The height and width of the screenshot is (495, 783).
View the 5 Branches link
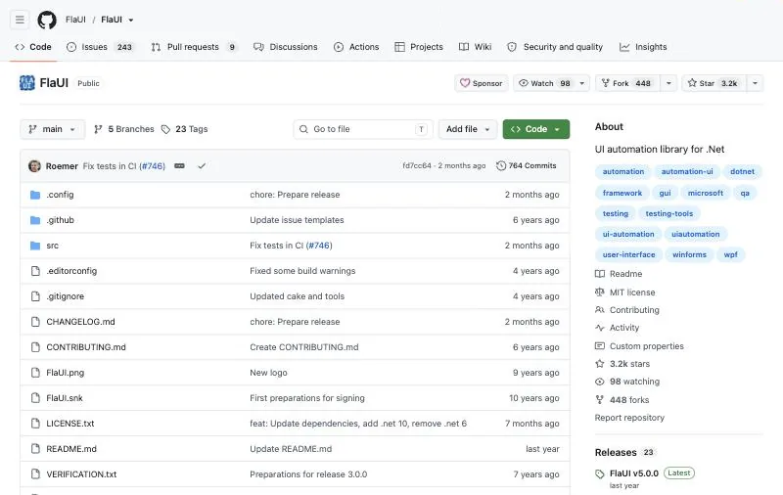(124, 129)
